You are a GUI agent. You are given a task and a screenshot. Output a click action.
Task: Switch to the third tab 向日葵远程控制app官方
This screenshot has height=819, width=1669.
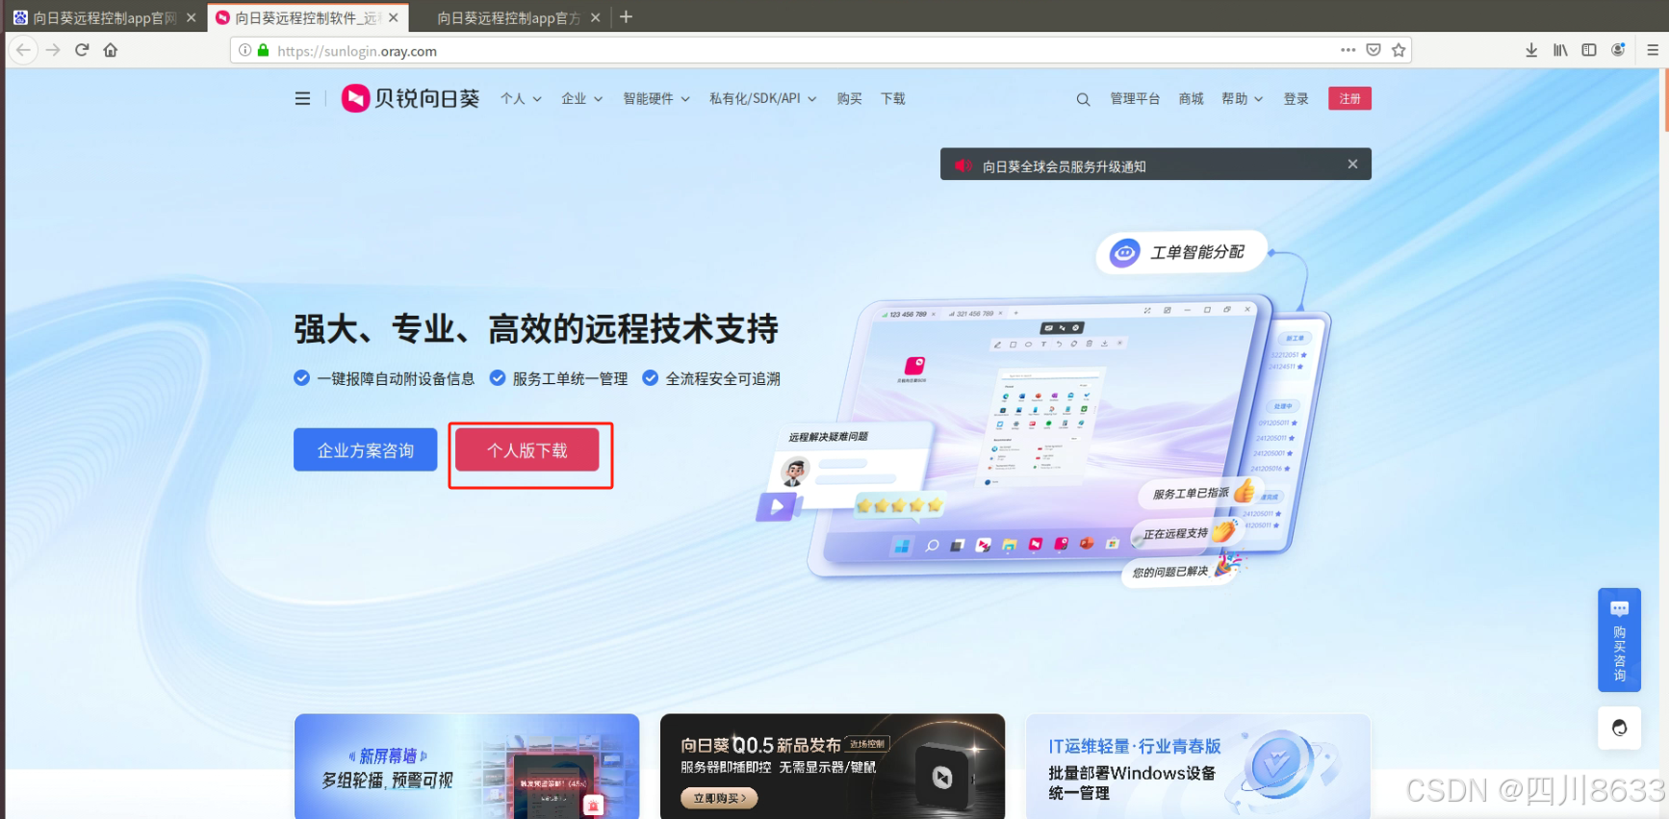pos(508,17)
